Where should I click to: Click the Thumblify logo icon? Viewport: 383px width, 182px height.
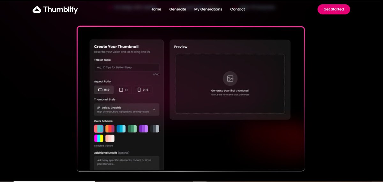pyautogui.click(x=37, y=10)
